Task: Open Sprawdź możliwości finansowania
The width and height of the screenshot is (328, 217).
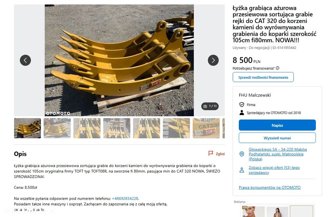Action: coord(263,77)
